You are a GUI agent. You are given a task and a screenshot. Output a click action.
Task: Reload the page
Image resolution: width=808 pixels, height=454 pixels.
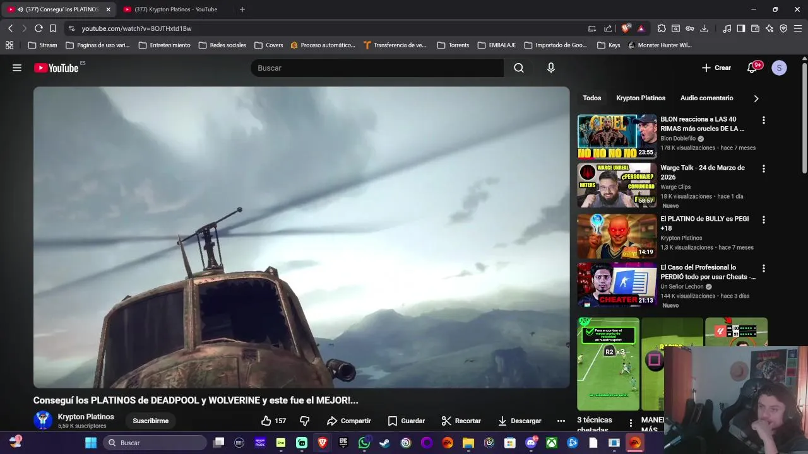pos(39,28)
